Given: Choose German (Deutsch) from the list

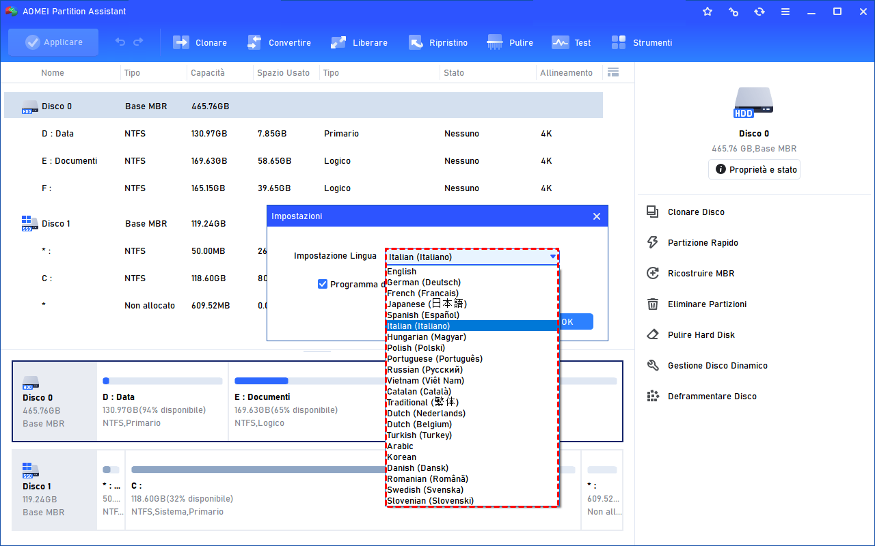Looking at the screenshot, I should click(472, 283).
